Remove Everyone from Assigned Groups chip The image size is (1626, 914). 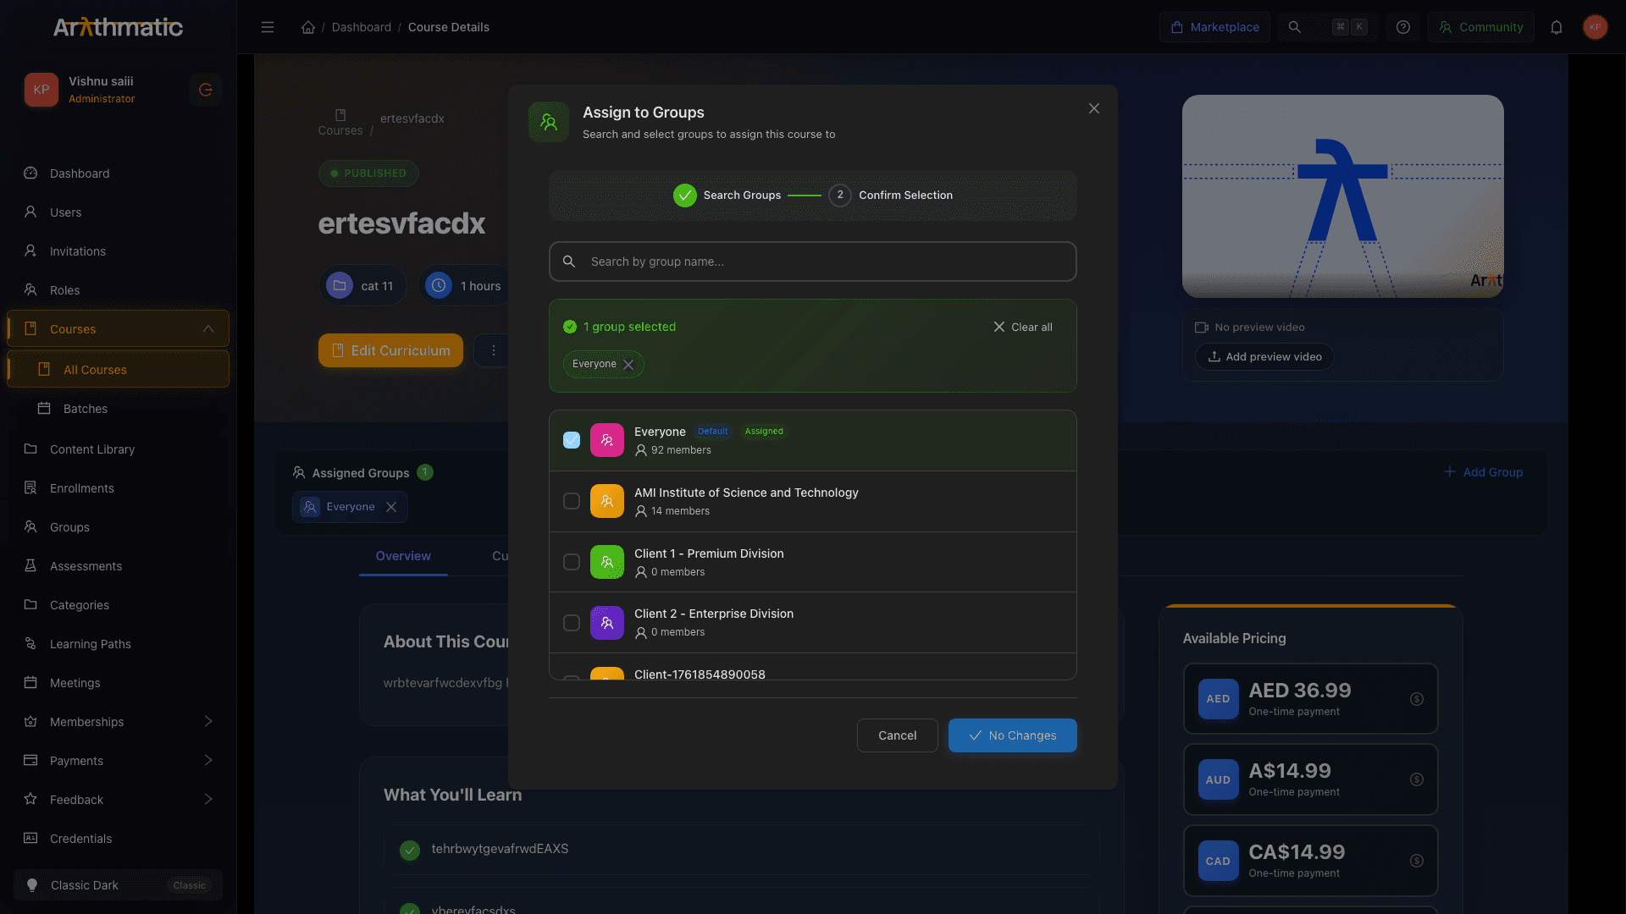click(x=391, y=507)
